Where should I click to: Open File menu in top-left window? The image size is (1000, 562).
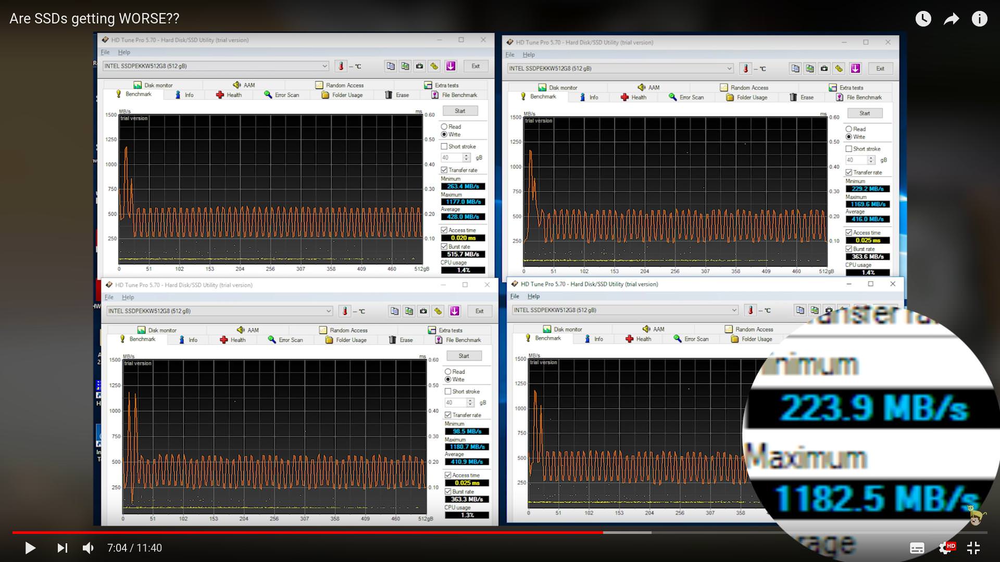[105, 52]
